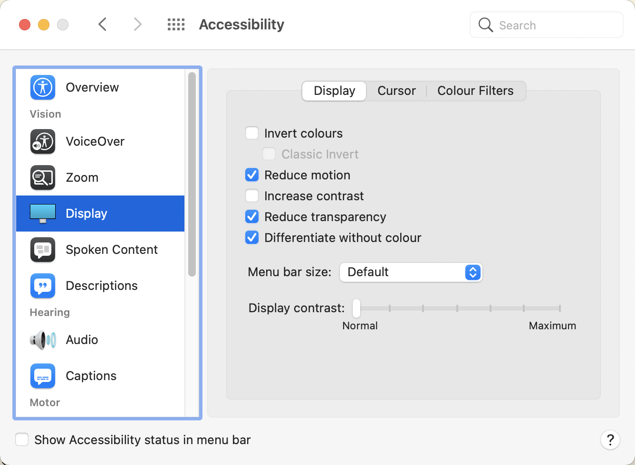Switch to the Colour Filters tab
Image resolution: width=635 pixels, height=465 pixels.
pyautogui.click(x=475, y=91)
